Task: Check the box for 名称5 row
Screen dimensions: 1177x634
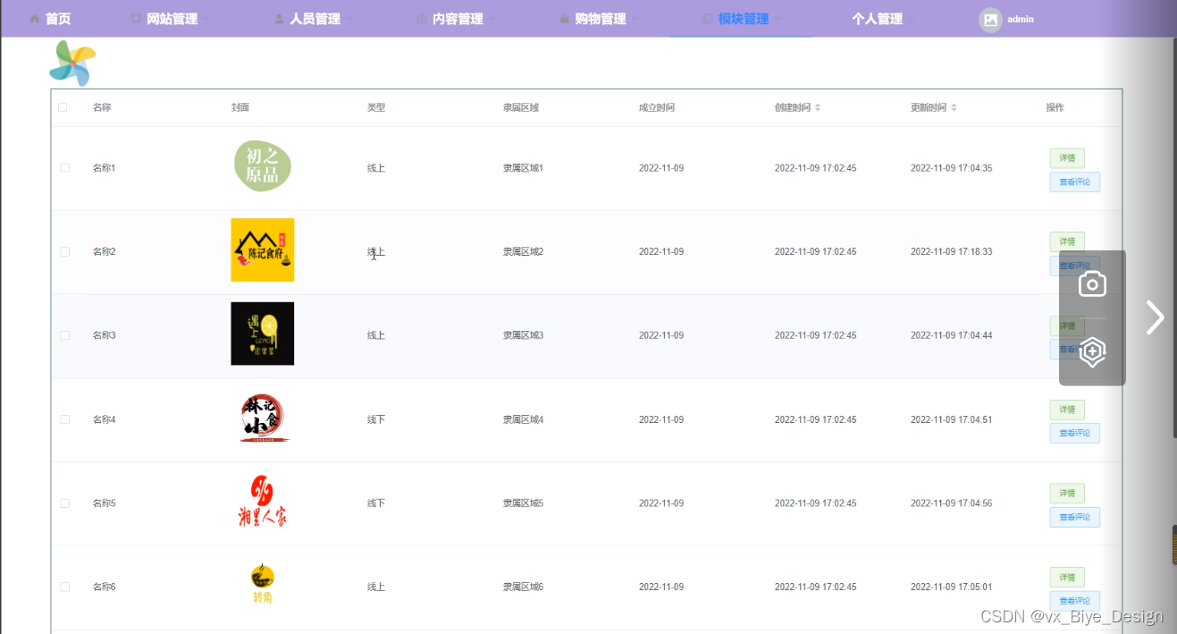Action: click(64, 503)
